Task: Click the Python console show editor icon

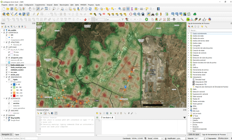Action: point(45,113)
